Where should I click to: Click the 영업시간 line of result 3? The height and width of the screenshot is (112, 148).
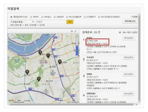pos(97,80)
